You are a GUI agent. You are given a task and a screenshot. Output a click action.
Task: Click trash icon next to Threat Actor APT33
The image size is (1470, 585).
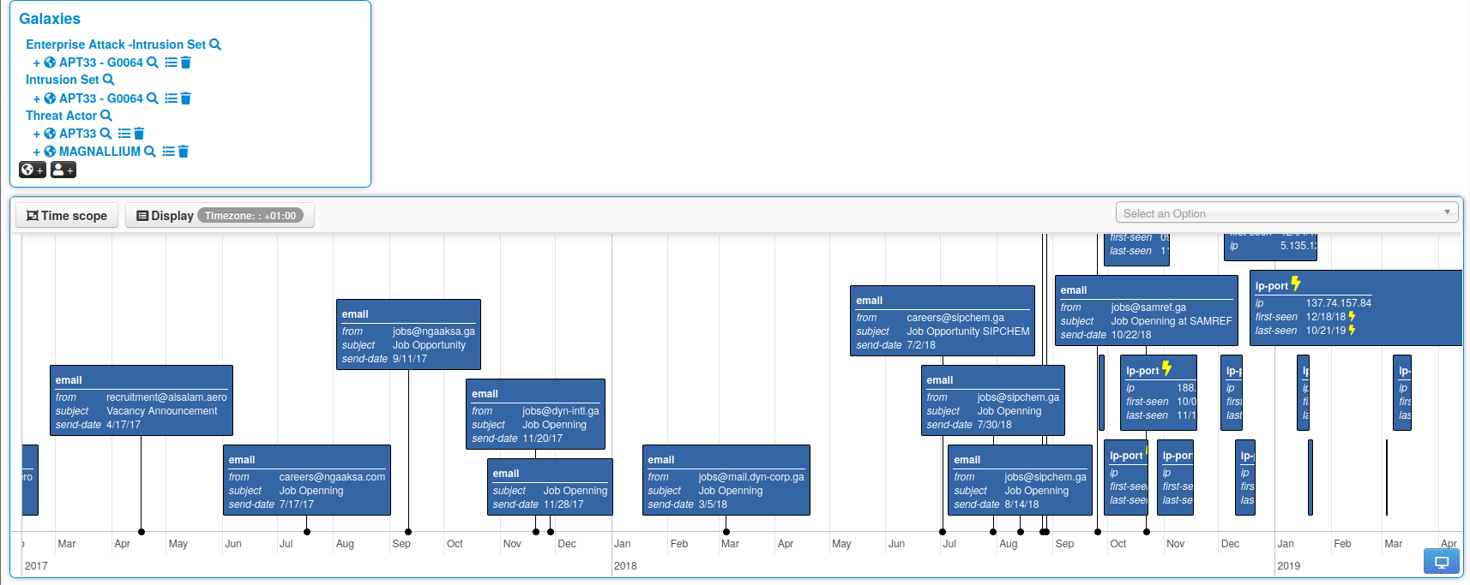(x=139, y=134)
